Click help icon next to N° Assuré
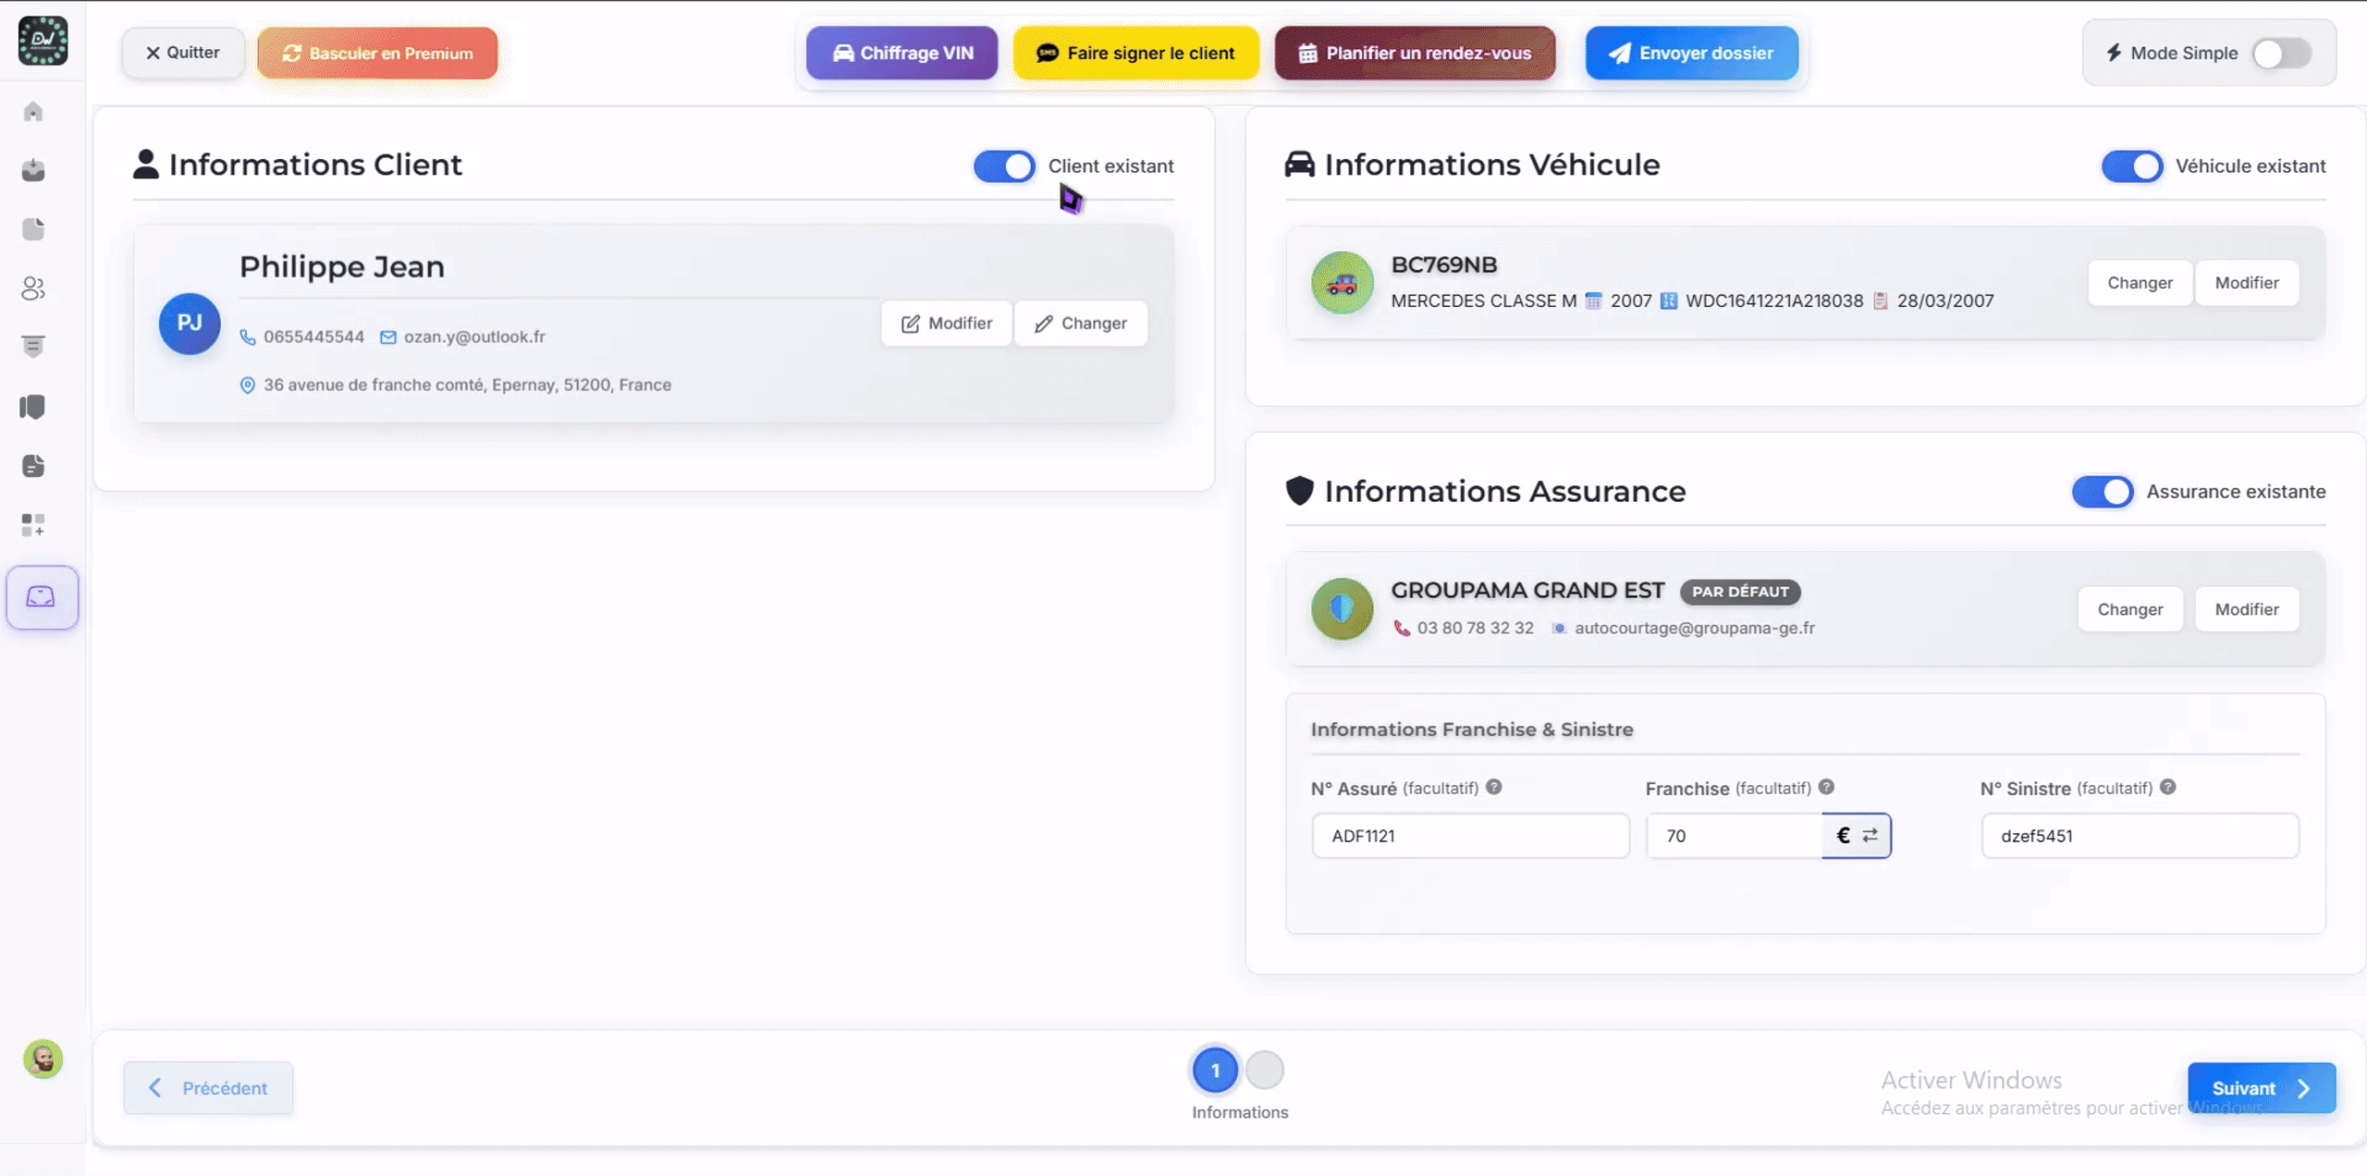Viewport: 2367px width, 1176px height. click(x=1494, y=787)
